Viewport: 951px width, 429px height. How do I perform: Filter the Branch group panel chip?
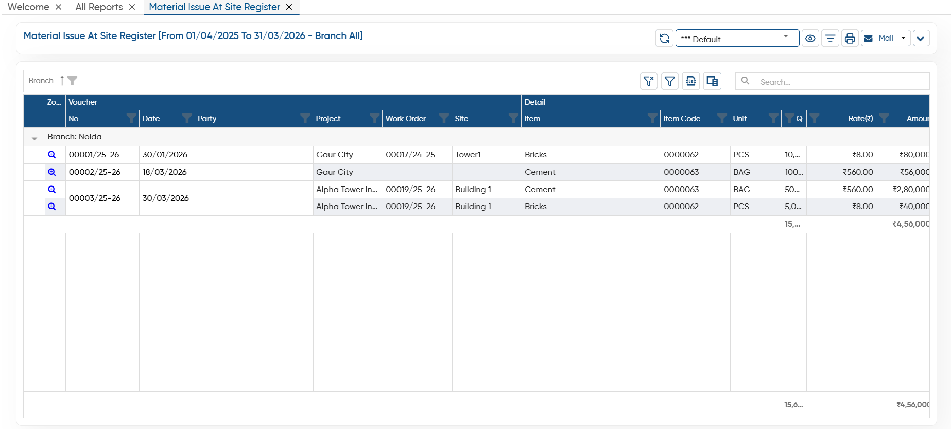tap(73, 81)
